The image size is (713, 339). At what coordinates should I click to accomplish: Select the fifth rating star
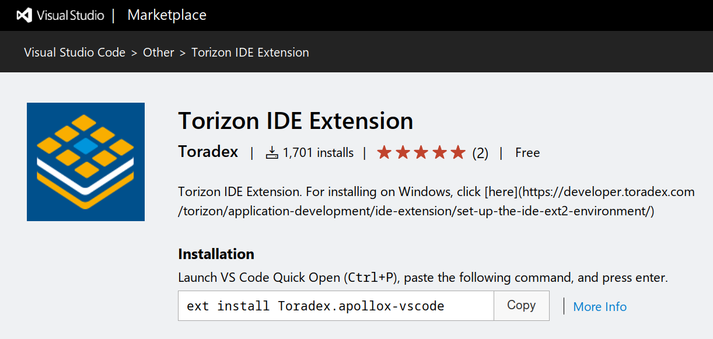pyautogui.click(x=459, y=153)
